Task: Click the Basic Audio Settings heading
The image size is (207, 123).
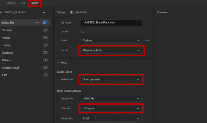Action: click(69, 91)
